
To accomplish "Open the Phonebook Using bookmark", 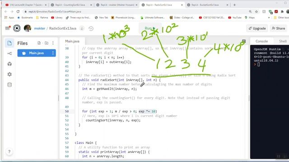I will [123, 18].
